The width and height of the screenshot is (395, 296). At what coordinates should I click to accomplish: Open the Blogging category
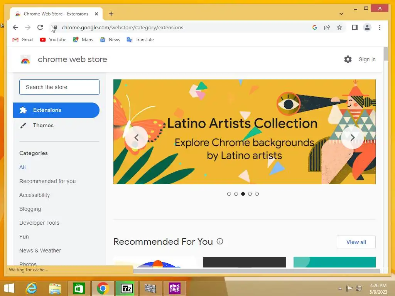(x=30, y=209)
